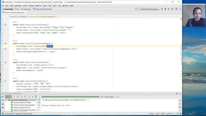Click collect_CollectorsAveragingInt() breadcrumb above editor
Image resolution: width=206 pixels, height=116 pixels.
coord(42,16)
